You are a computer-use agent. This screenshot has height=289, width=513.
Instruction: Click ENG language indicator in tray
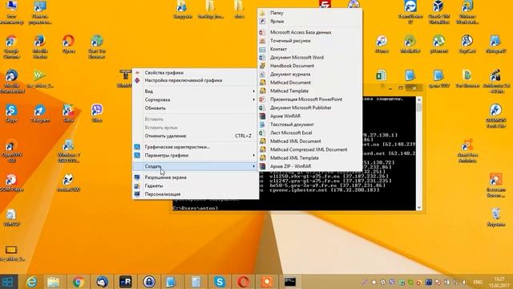(478, 282)
